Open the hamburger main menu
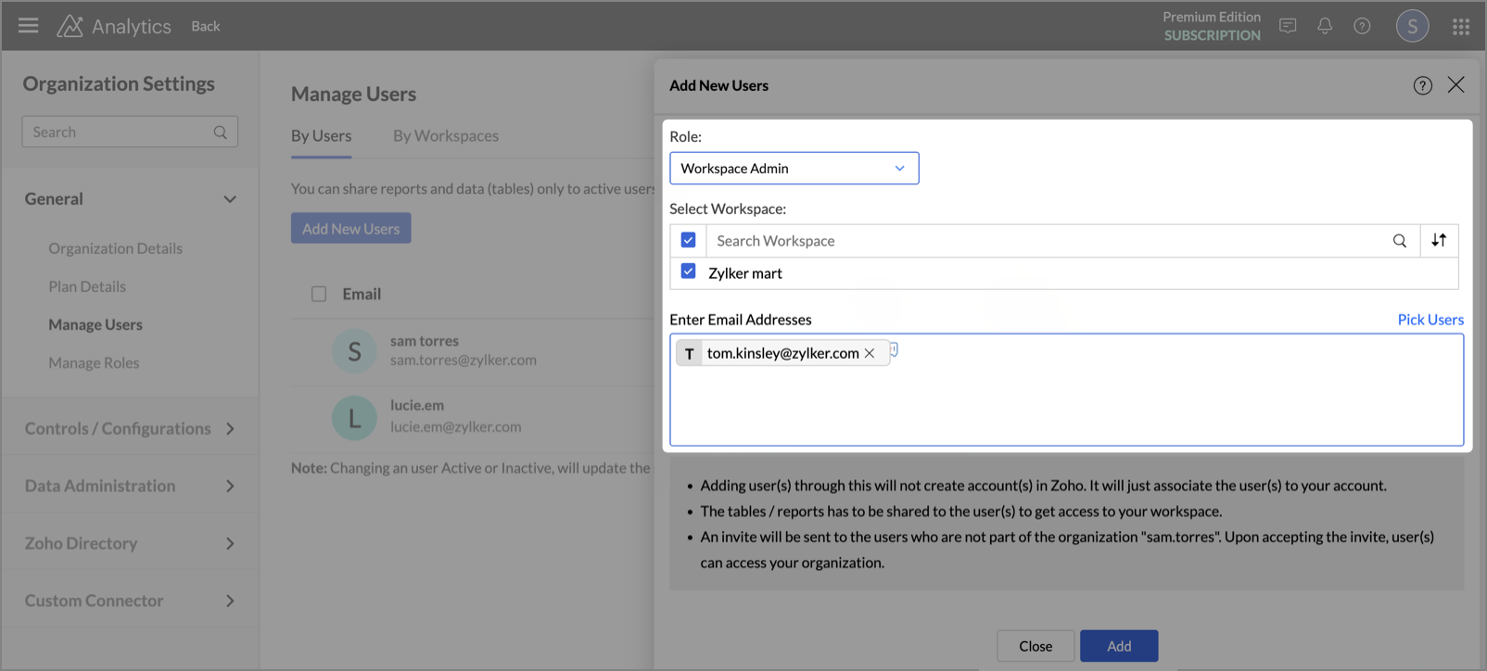Screen dimensions: 1487x671 28,26
